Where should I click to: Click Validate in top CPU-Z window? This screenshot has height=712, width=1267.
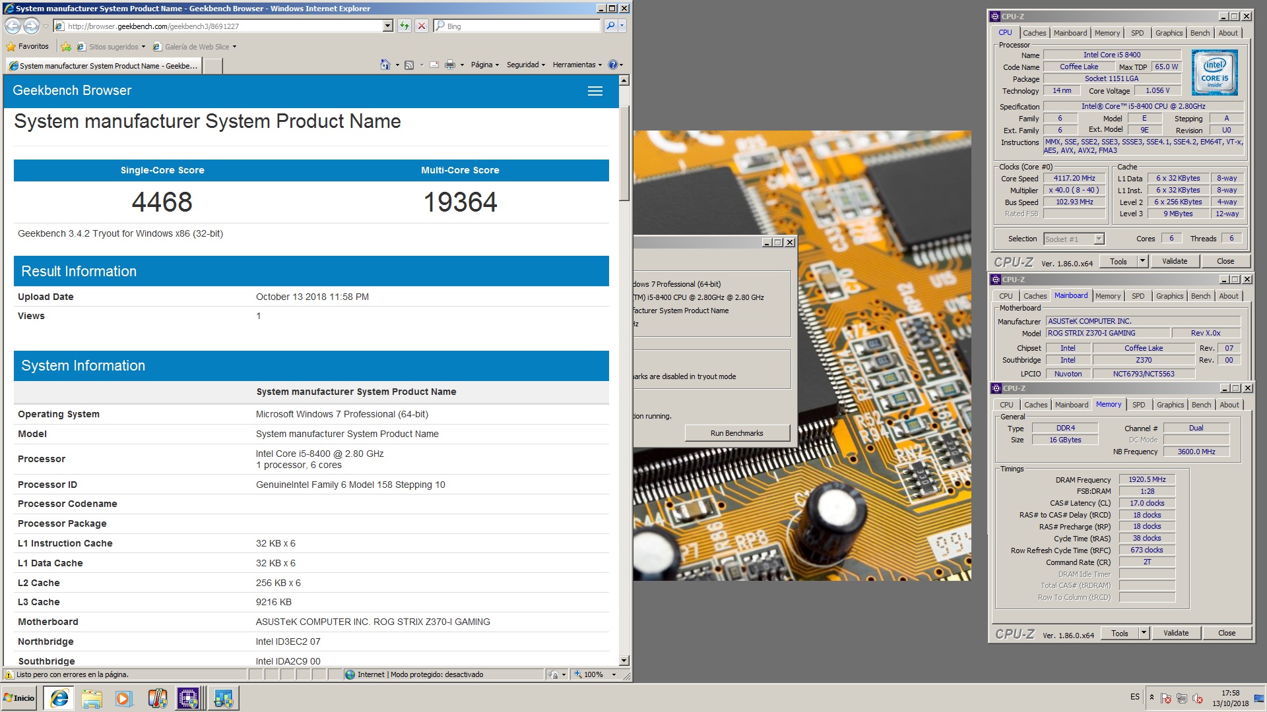tap(1175, 261)
